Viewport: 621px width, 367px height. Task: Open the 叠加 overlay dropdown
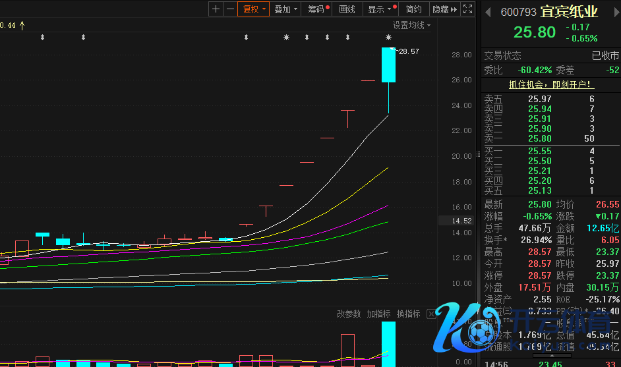pyautogui.click(x=285, y=9)
